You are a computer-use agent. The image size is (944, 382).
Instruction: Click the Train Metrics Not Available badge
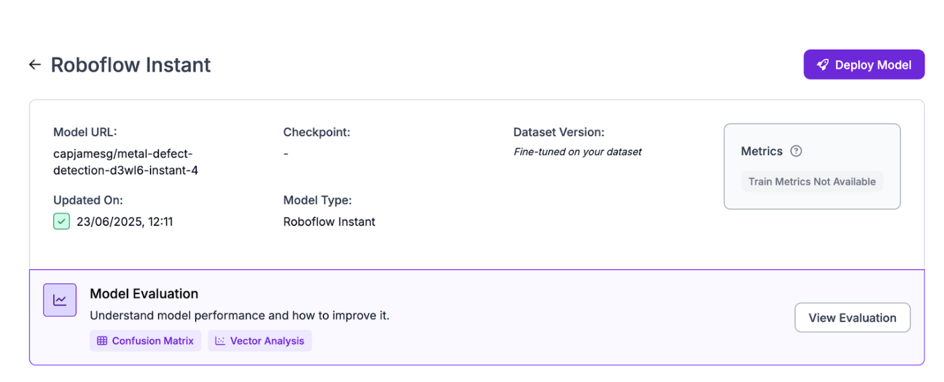[x=812, y=182]
